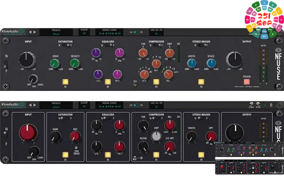Toggle the 2ND DRIVE switch on the lower saturation
Screen dimensions: 284x192
[x=76, y=148]
